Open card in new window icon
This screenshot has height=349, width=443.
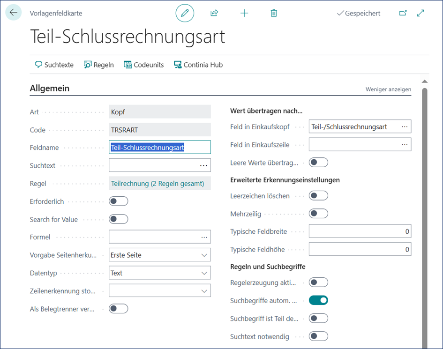point(403,13)
